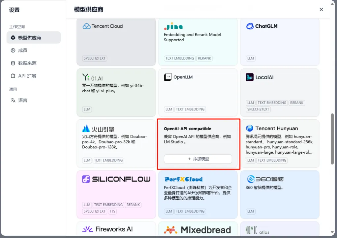This screenshot has width=337, height=238.
Task: Click the puzzle icon beside API 扩展
Action: click(13, 76)
